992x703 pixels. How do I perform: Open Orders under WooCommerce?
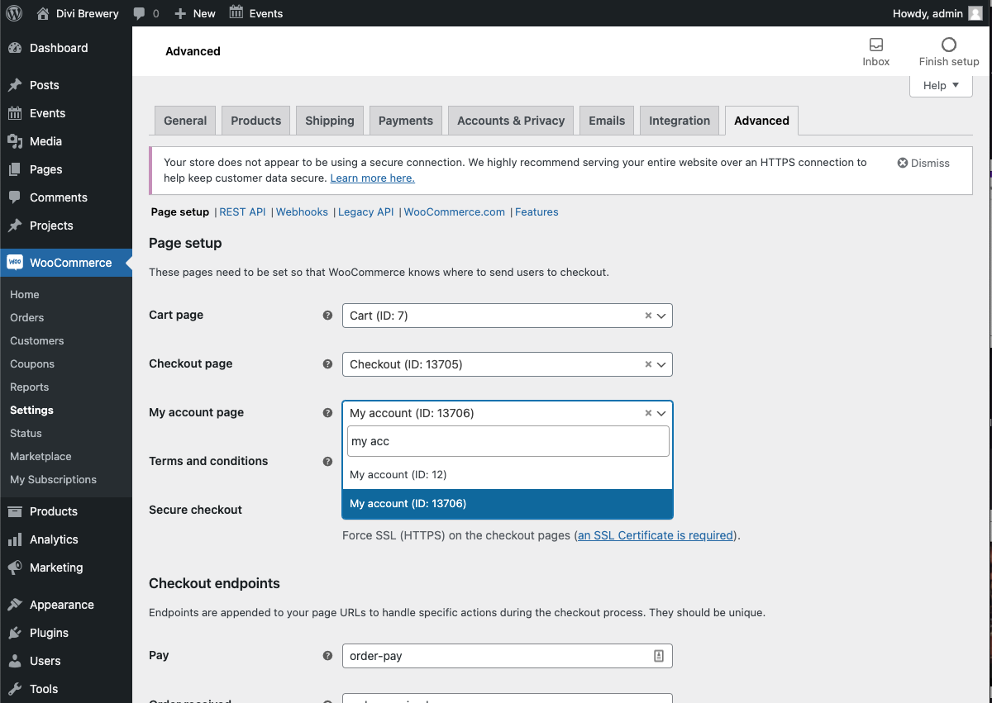27,318
